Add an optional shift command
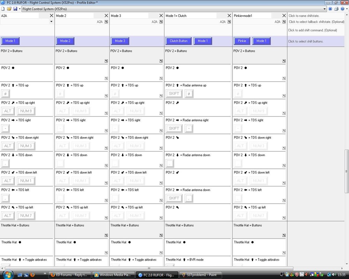Viewport: 349px width, 279px height. tap(312, 30)
